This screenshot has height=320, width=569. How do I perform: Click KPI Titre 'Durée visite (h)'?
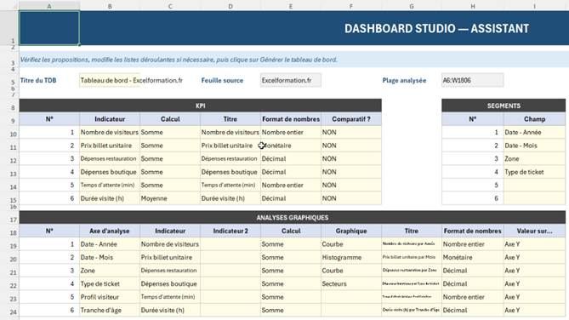pyautogui.click(x=230, y=198)
